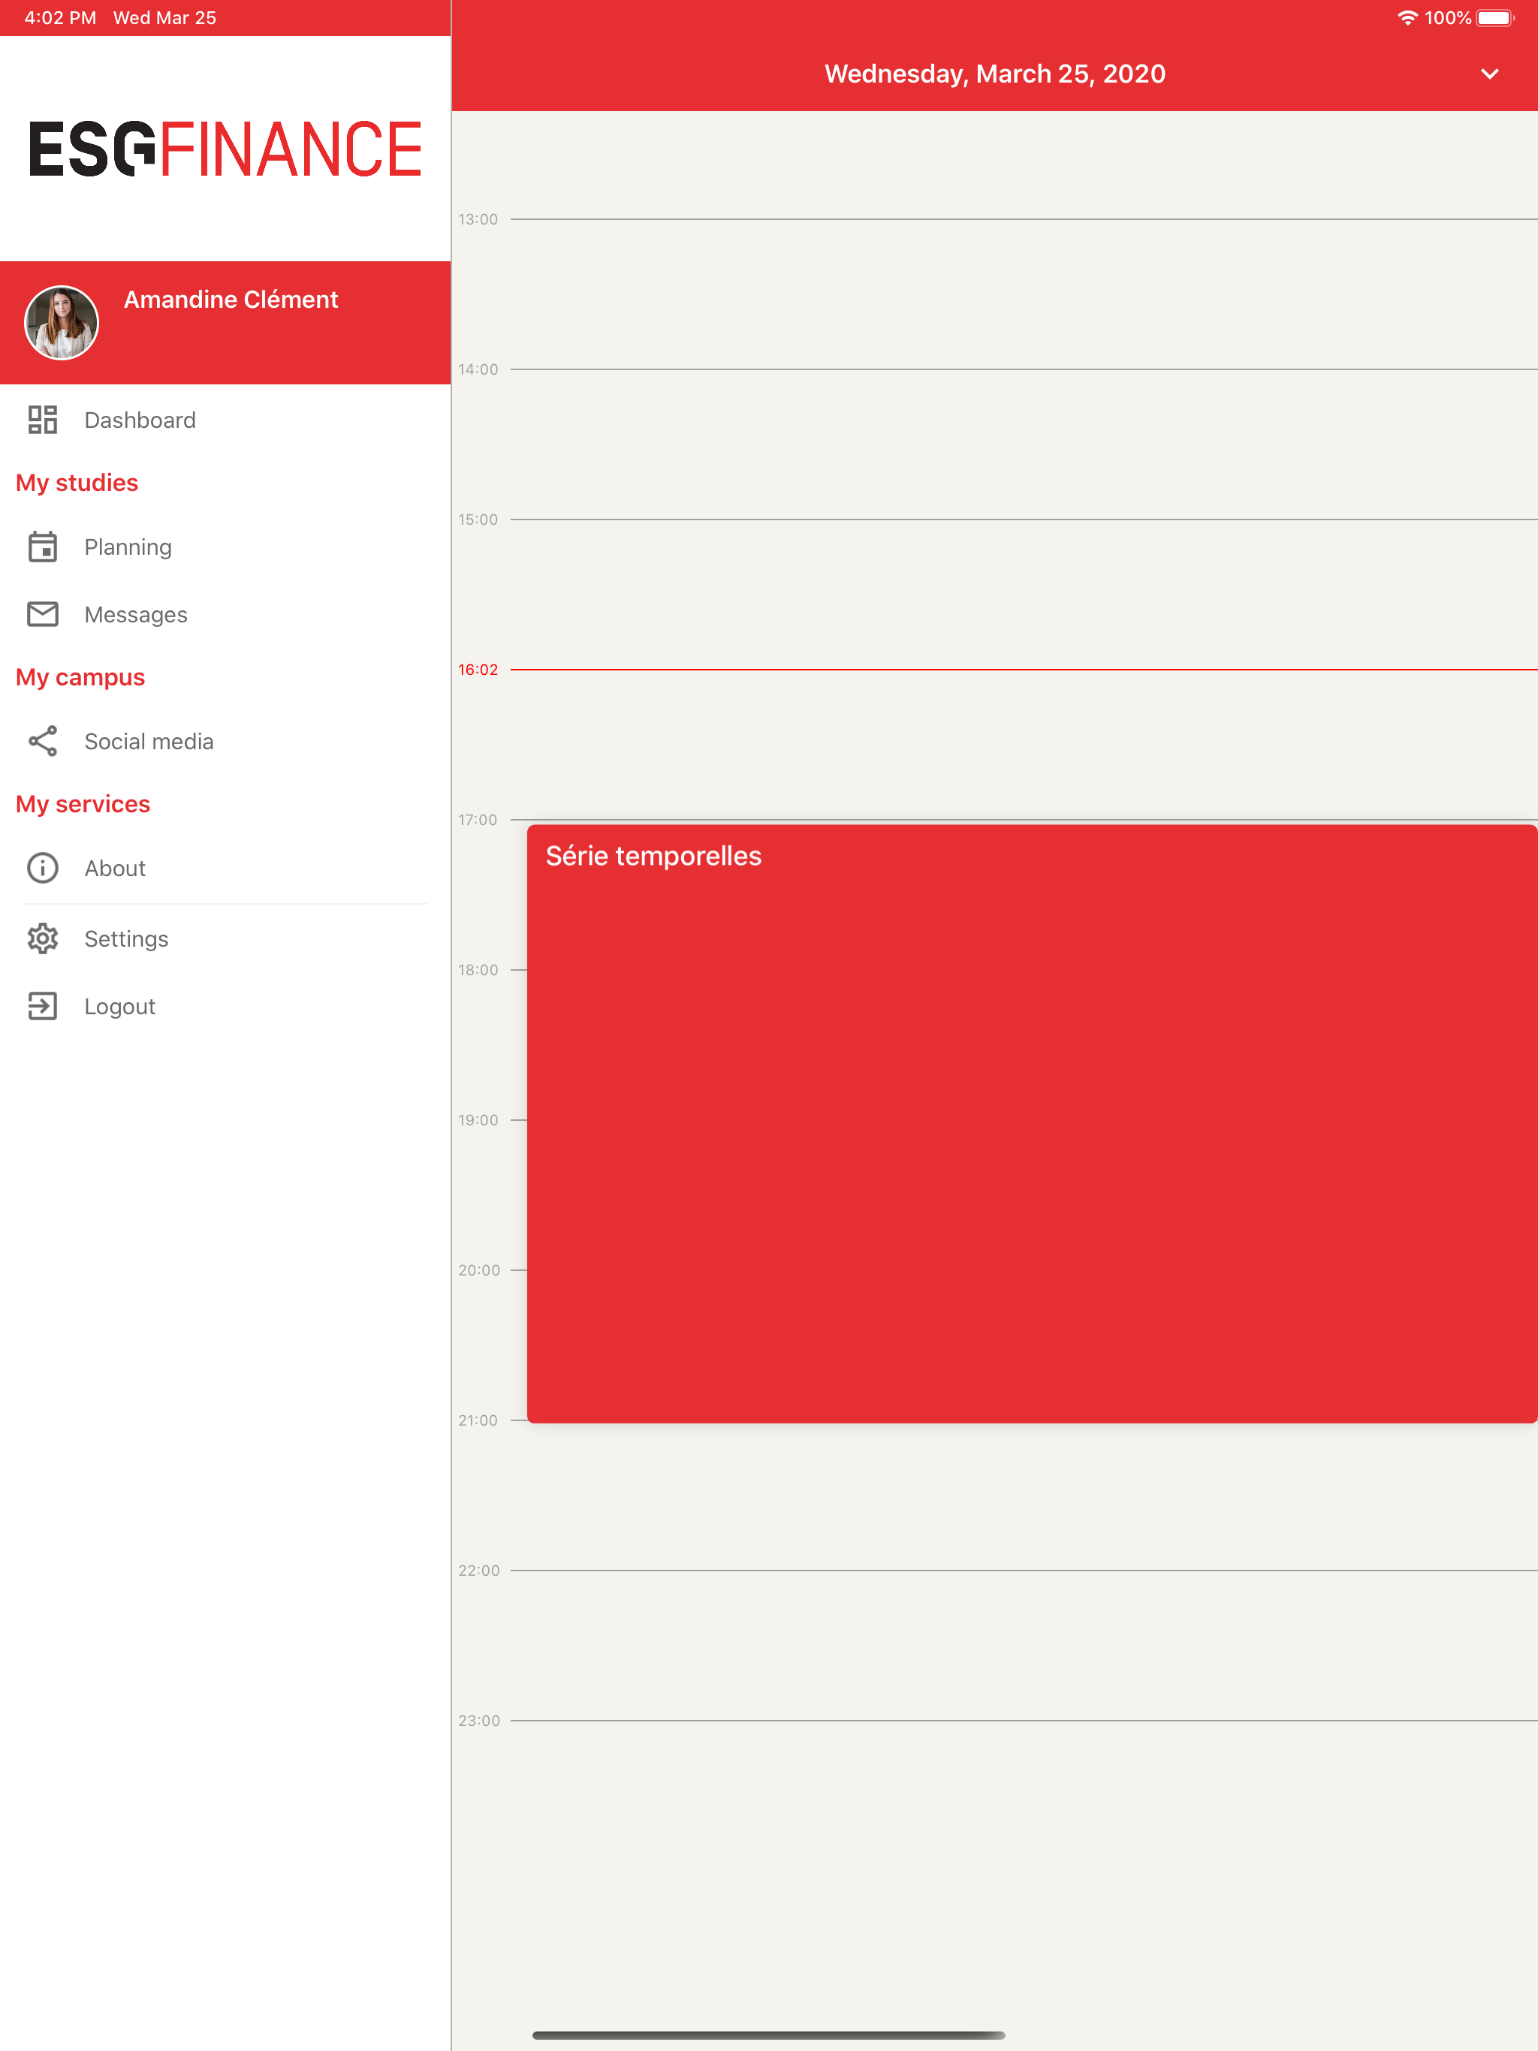1538x2051 pixels.
Task: Tap the My services heading
Action: click(83, 804)
